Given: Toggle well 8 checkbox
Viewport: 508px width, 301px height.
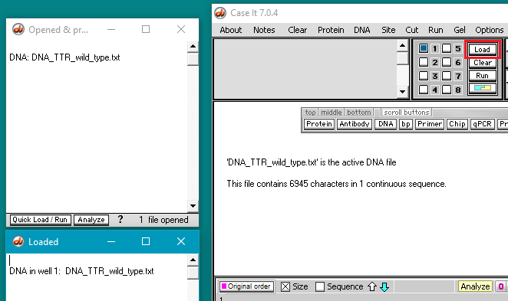Looking at the screenshot, I should [447, 90].
